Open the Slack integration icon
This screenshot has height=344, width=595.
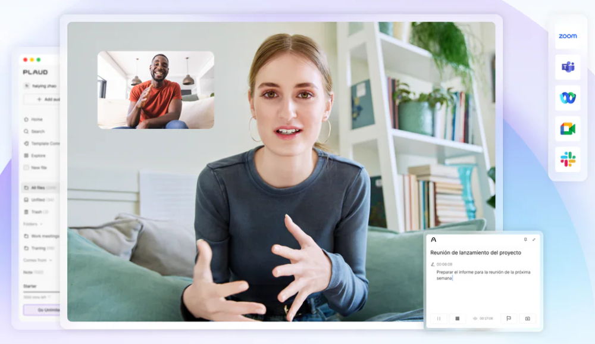568,159
